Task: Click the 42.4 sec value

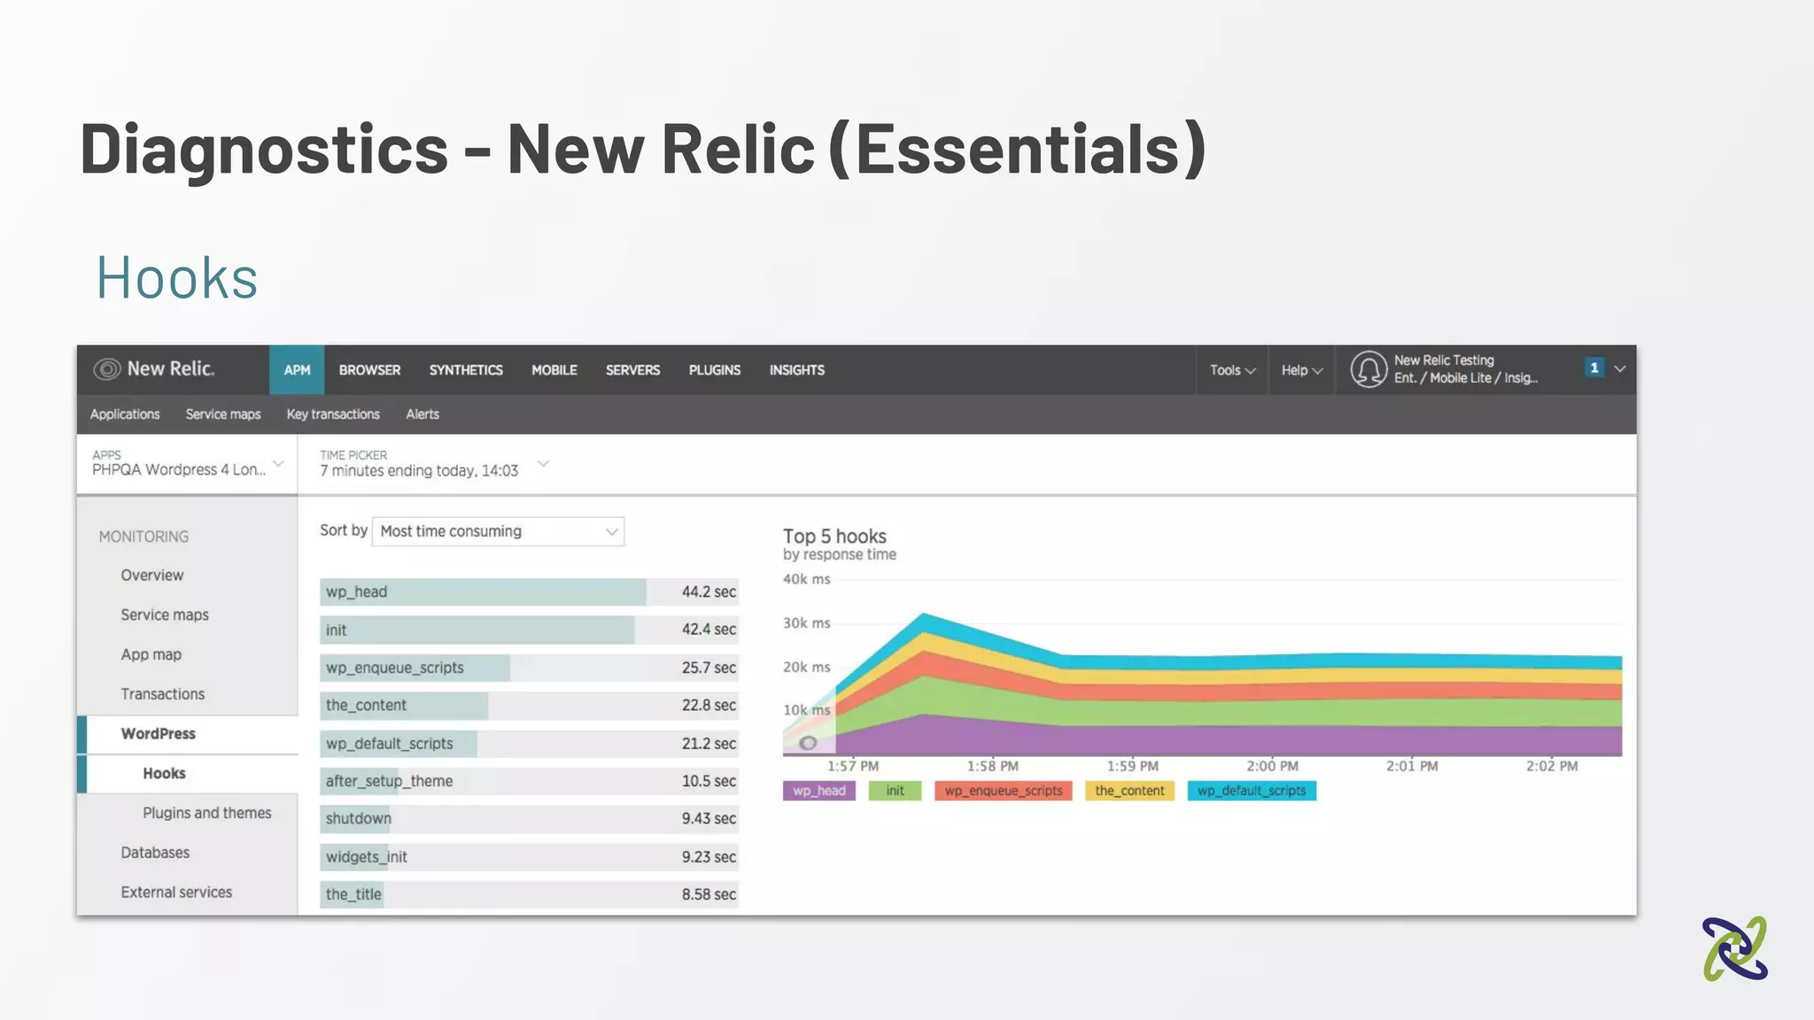Action: coord(709,630)
